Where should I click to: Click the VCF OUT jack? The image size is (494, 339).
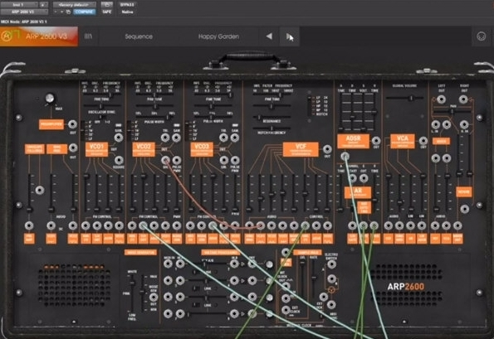pos(327,149)
